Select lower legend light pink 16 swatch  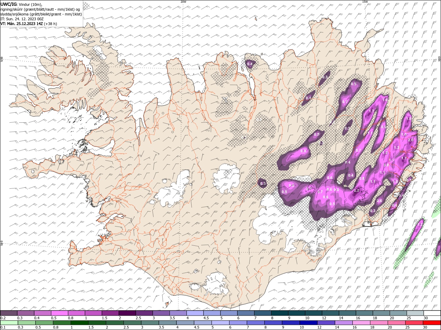point(361,323)
